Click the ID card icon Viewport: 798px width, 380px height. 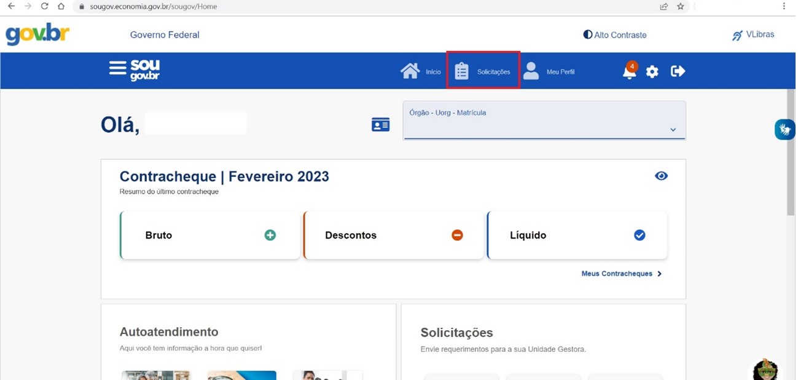380,125
